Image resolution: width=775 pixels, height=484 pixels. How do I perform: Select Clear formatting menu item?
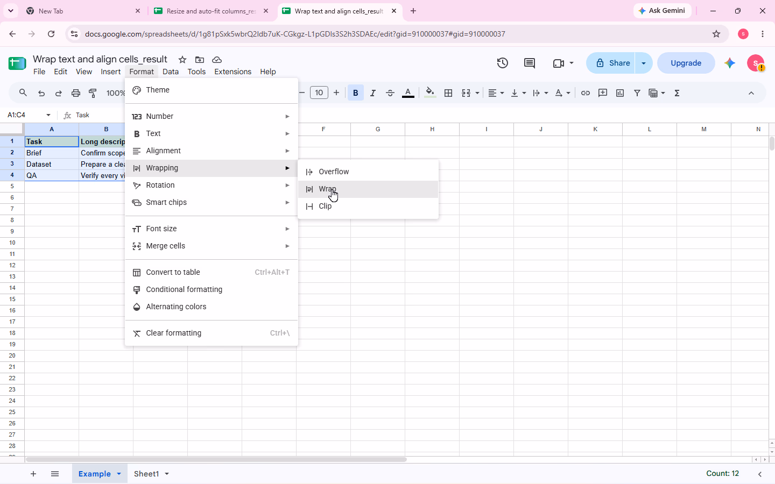point(212,333)
